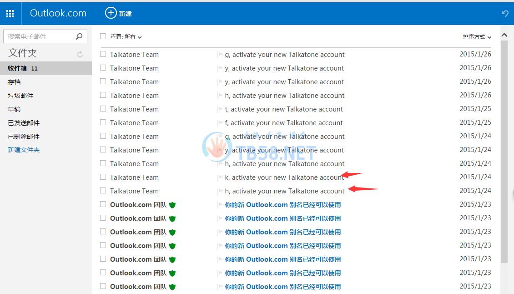Check the 'g, activate' email dated 2015/1/24
Viewport: 514px width, 294px height.
103,136
